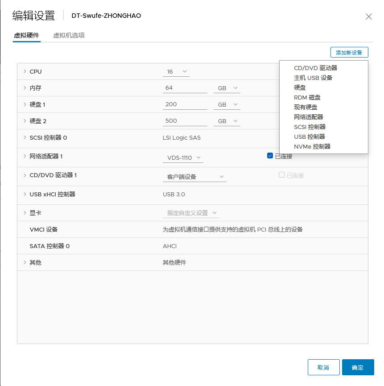Uncheck 已连接 for network adapter 1

click(x=269, y=155)
